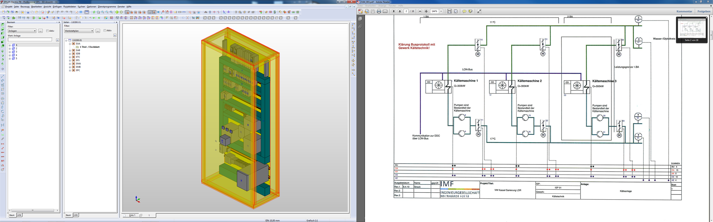Screen dimensions: 713x222
Task: Click the Wert: Anlage input field
Action: tap(30, 40)
